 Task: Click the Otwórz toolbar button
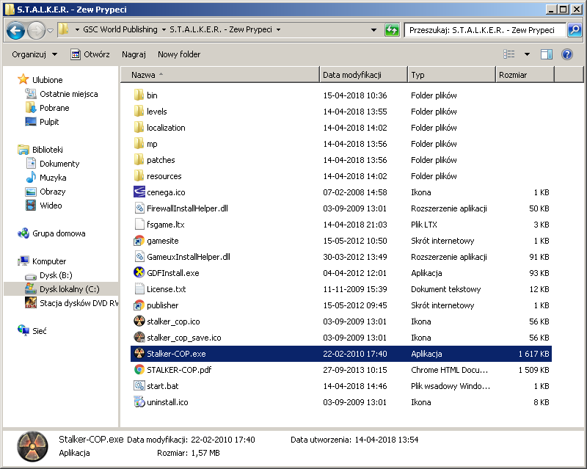(x=90, y=55)
